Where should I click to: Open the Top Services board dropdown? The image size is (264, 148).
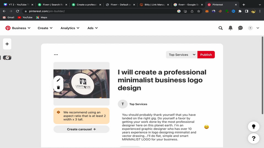[181, 55]
